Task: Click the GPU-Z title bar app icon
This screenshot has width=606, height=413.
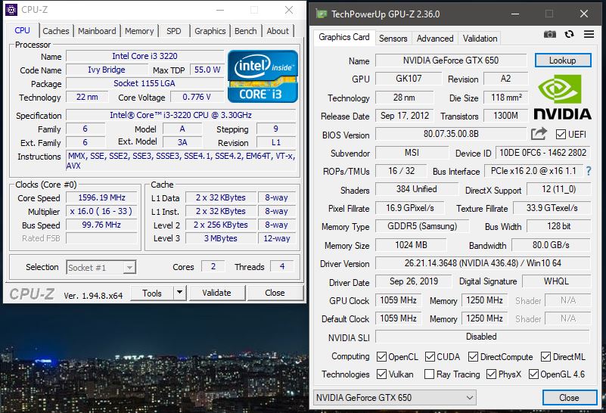Action: pos(322,14)
